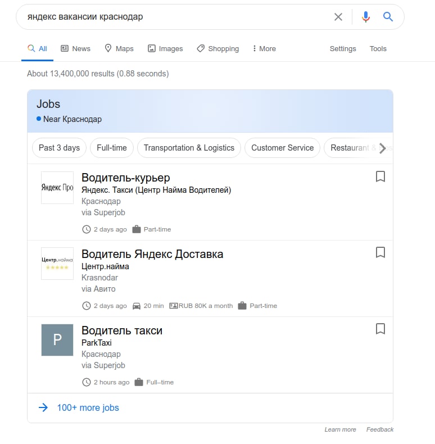Image resolution: width=435 pixels, height=444 pixels.
Task: Click the Центр.найма logo thumbnail
Action: point(57,264)
